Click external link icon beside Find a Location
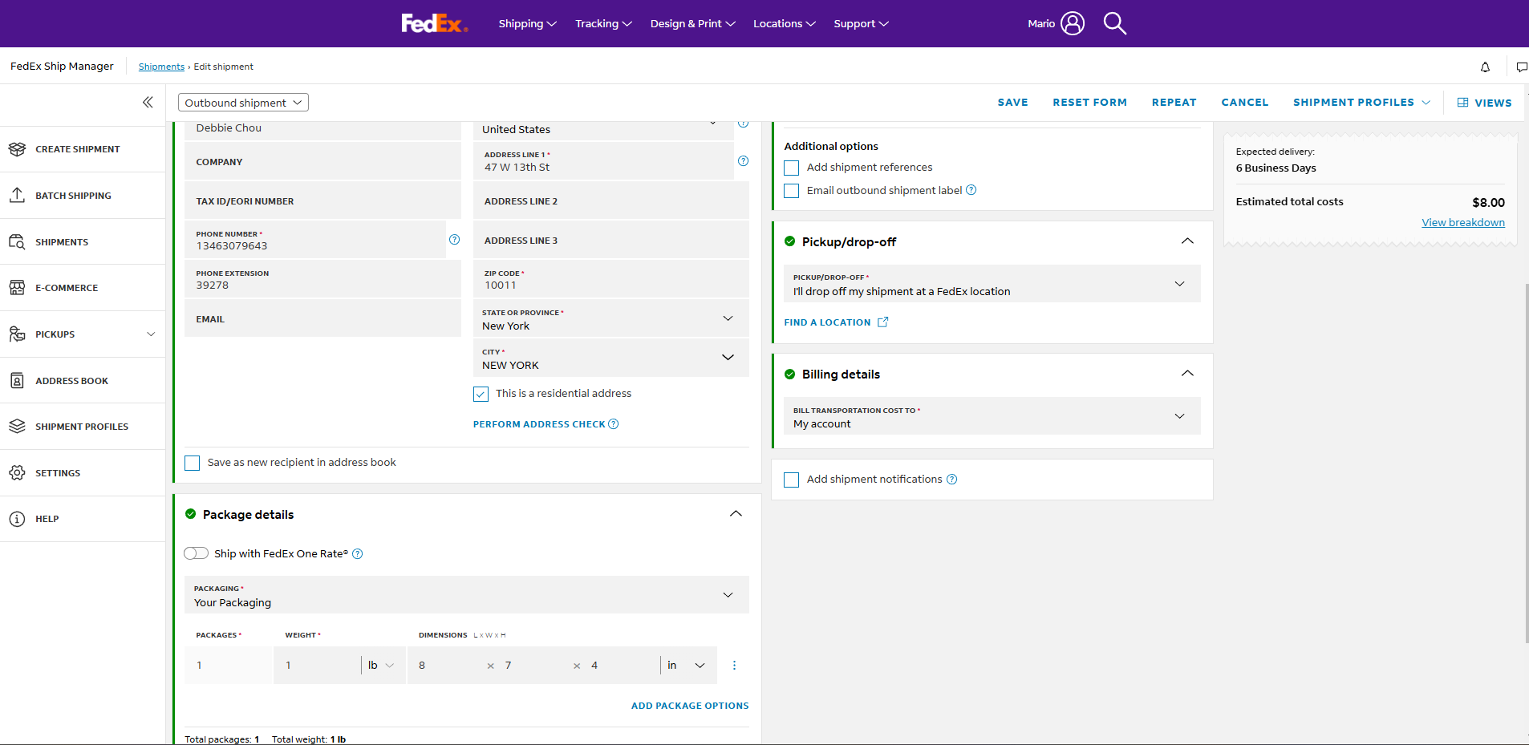 coord(882,322)
